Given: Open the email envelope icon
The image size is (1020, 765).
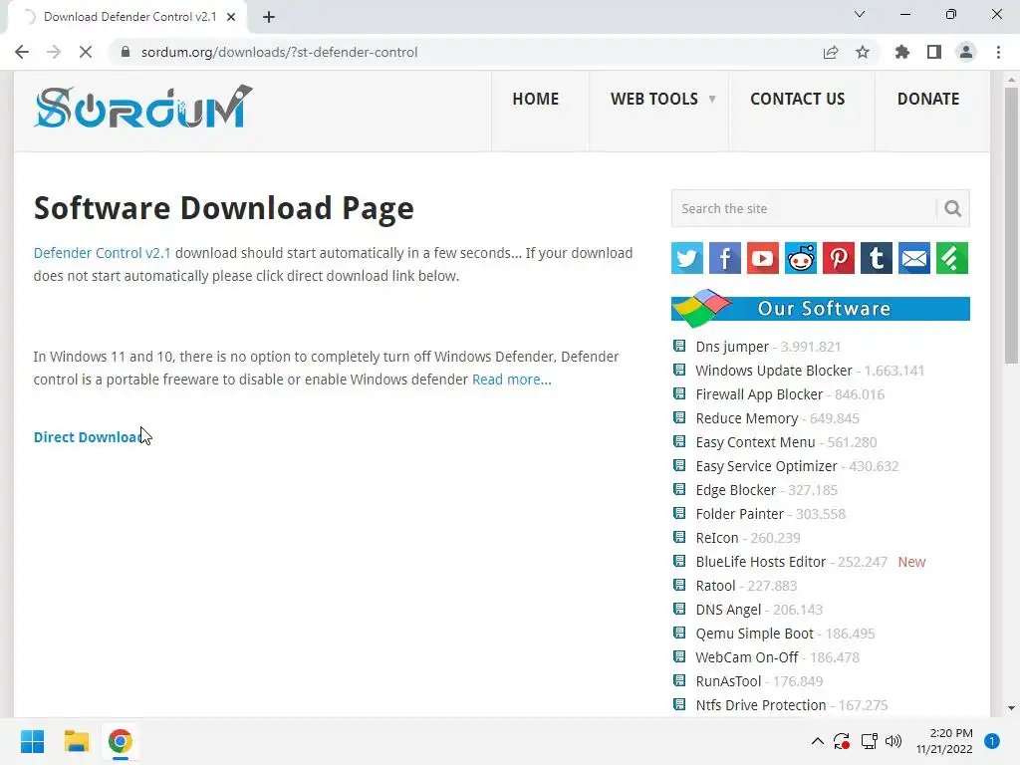Looking at the screenshot, I should point(914,258).
